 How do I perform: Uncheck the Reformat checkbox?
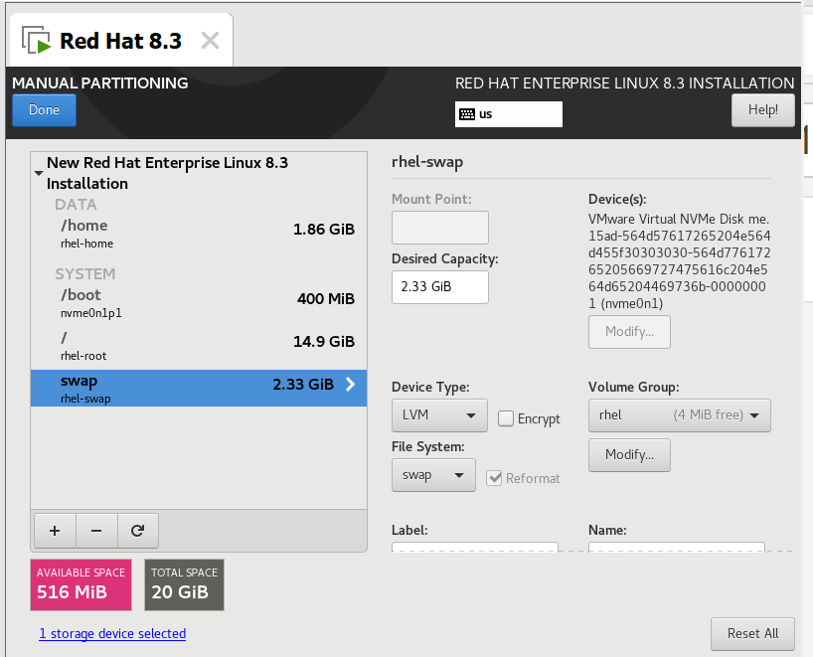(494, 477)
